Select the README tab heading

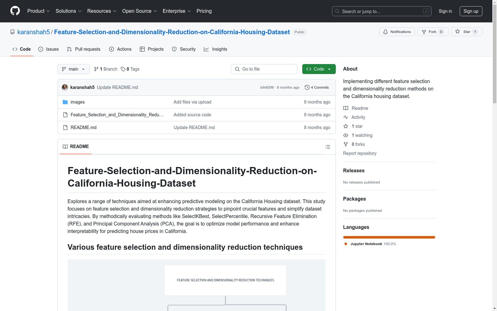[x=76, y=146]
